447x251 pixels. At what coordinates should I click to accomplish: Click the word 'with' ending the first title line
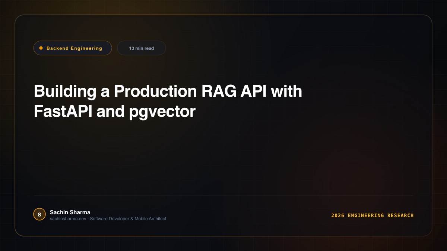286,92
